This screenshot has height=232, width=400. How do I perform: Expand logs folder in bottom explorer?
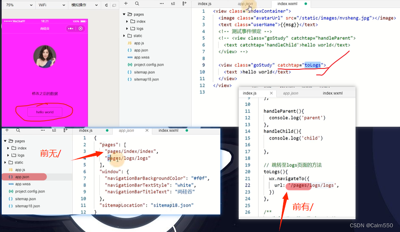tap(8, 155)
